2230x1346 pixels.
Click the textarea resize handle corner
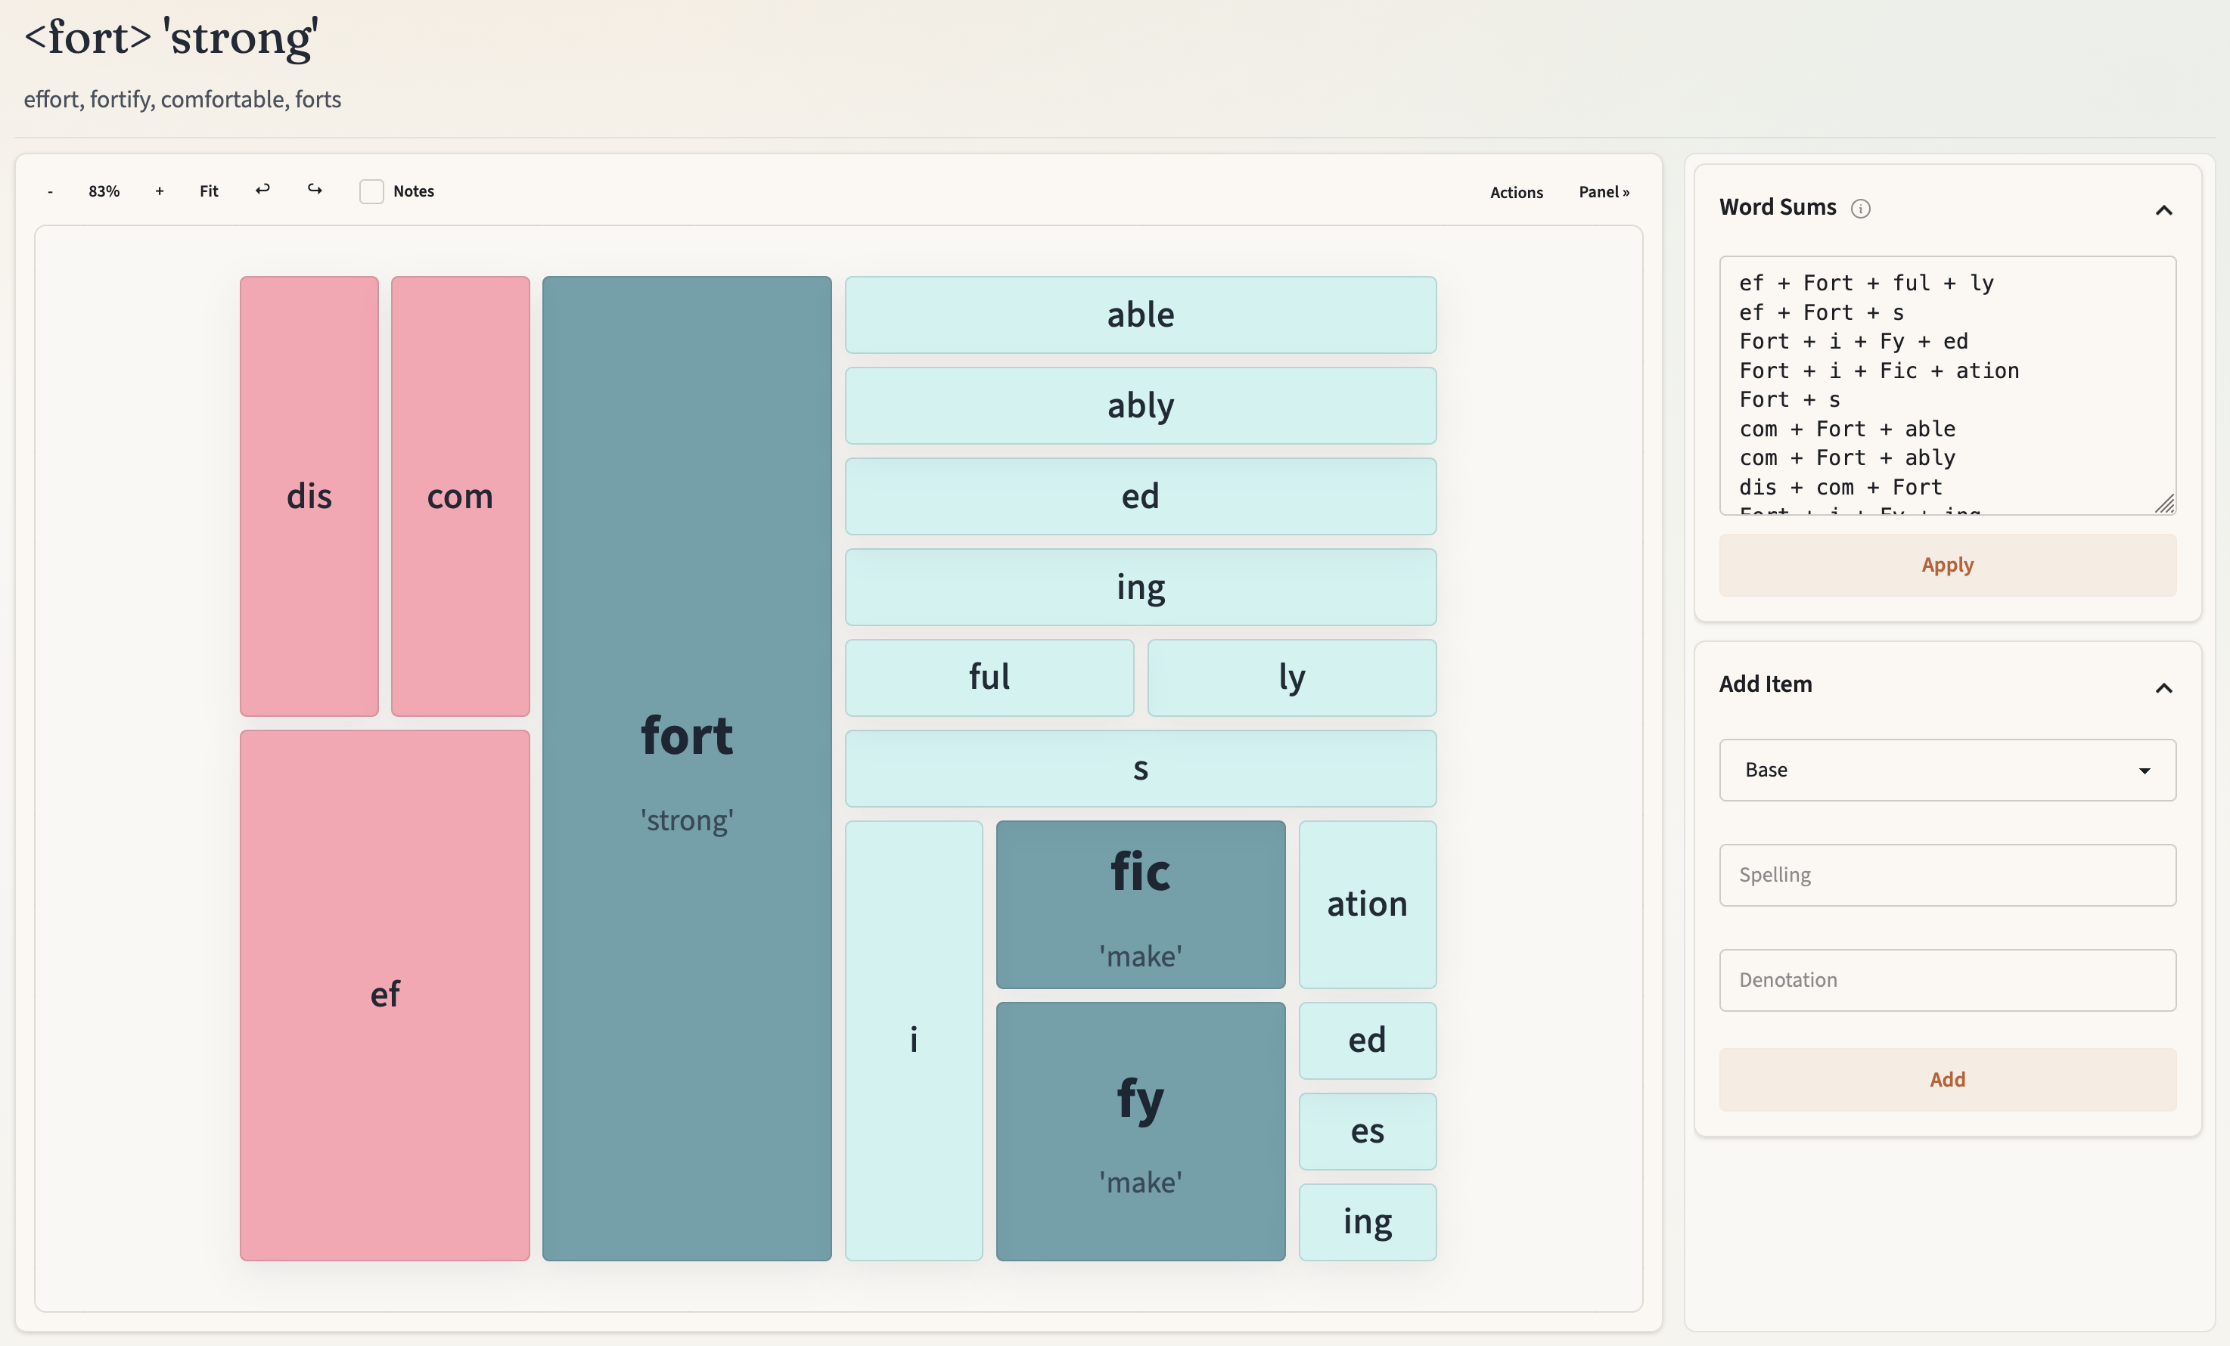point(2165,504)
